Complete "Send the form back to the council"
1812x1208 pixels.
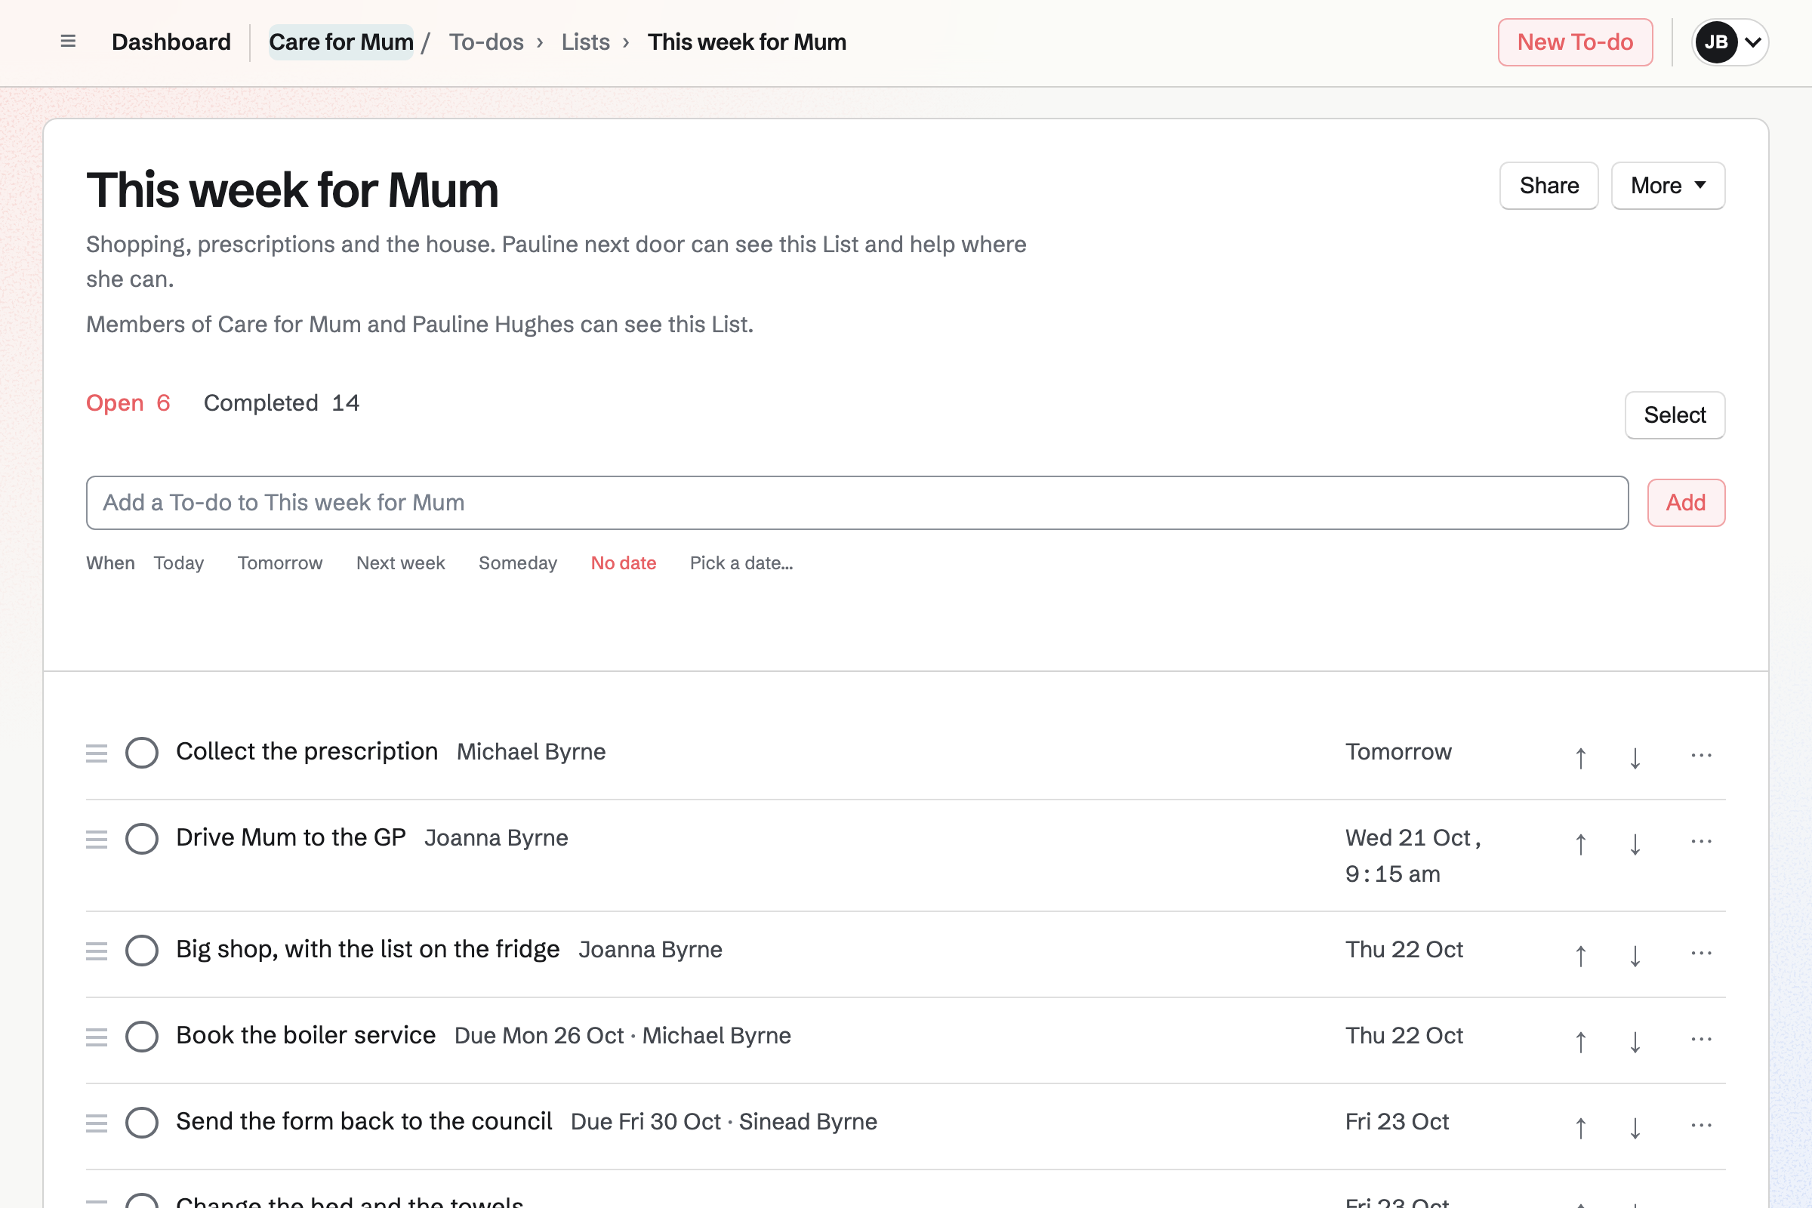coord(142,1123)
